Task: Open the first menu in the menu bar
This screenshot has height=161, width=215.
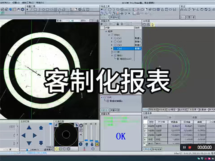Action: pos(5,3)
